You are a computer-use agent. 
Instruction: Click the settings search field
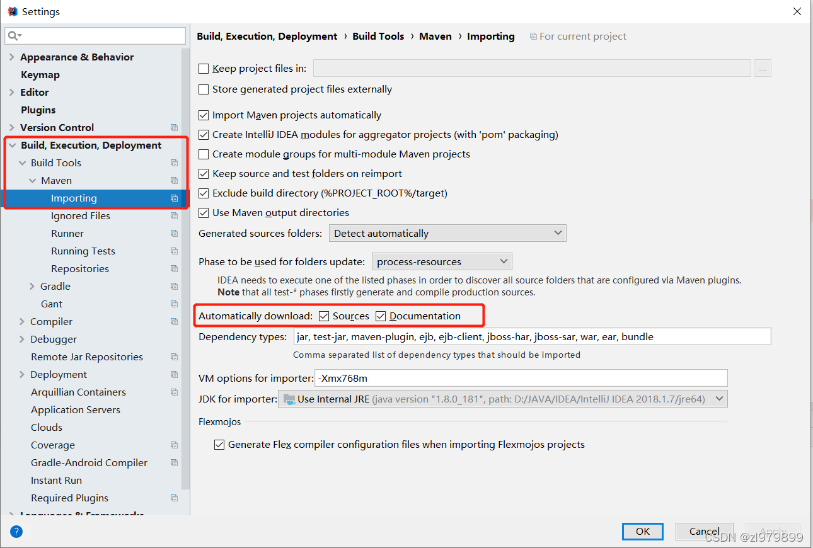click(95, 36)
